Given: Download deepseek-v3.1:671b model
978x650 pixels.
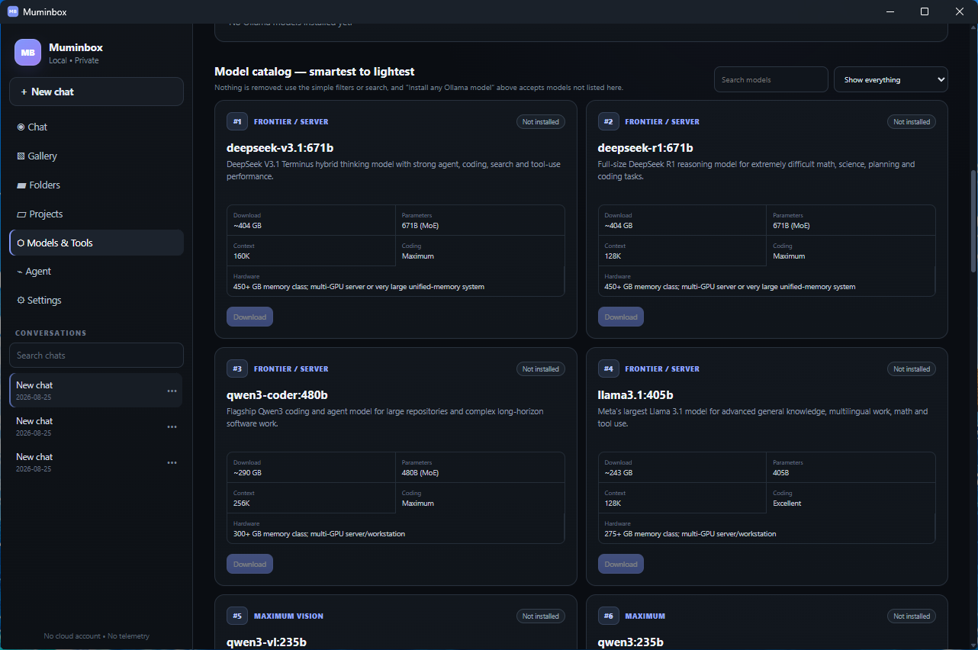Looking at the screenshot, I should point(249,317).
